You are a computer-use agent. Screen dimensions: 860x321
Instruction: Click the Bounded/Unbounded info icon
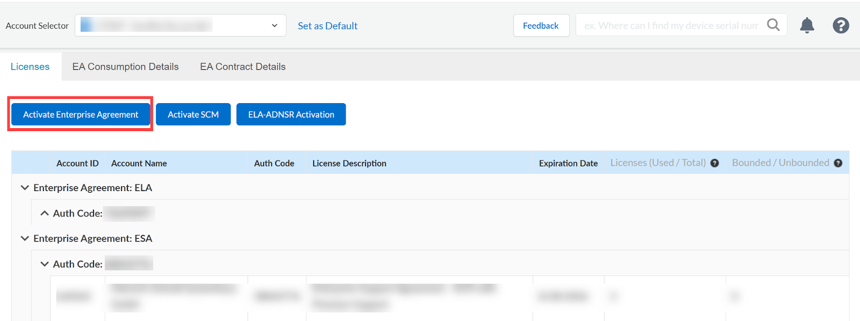[x=838, y=163]
